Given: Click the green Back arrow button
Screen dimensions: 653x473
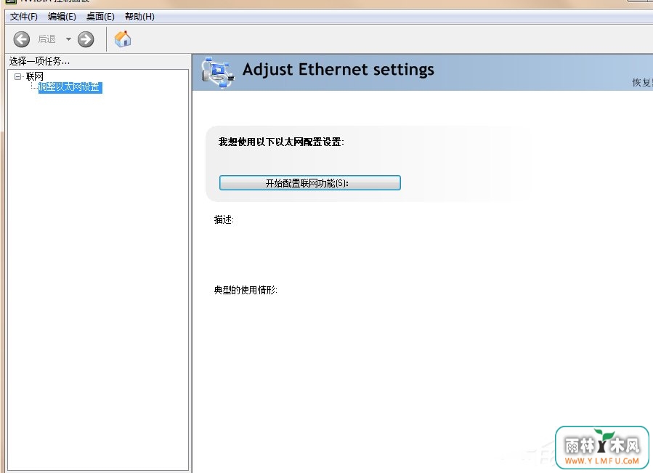Looking at the screenshot, I should point(22,39).
